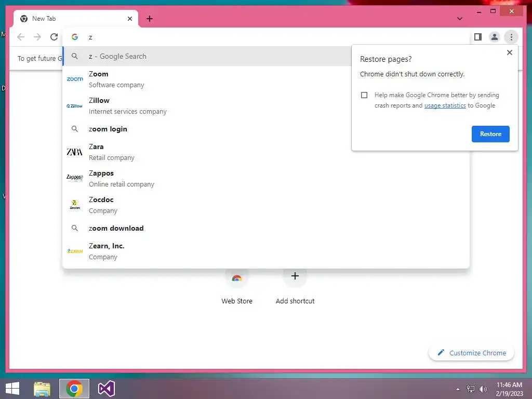Click the magnifier icon beside 'zoom download'
This screenshot has width=532, height=399.
(x=75, y=228)
